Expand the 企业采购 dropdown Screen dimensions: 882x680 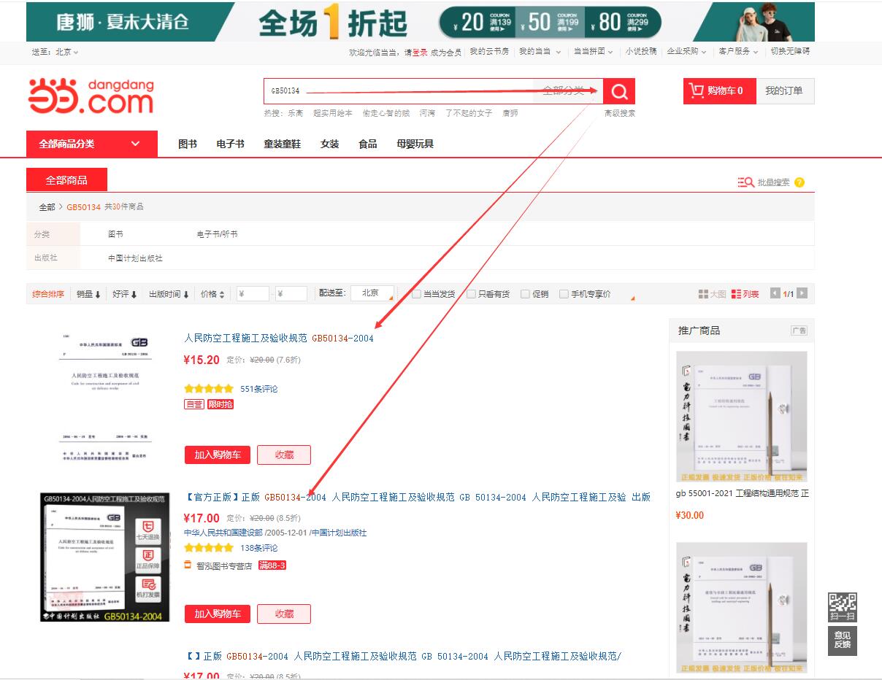687,52
